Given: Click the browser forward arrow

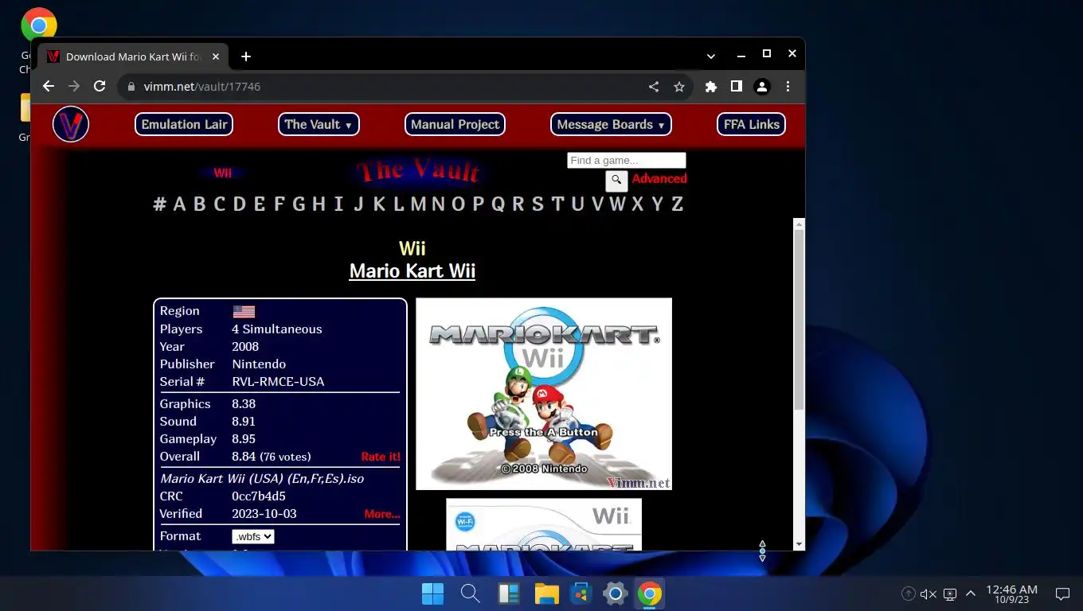Looking at the screenshot, I should click(74, 87).
